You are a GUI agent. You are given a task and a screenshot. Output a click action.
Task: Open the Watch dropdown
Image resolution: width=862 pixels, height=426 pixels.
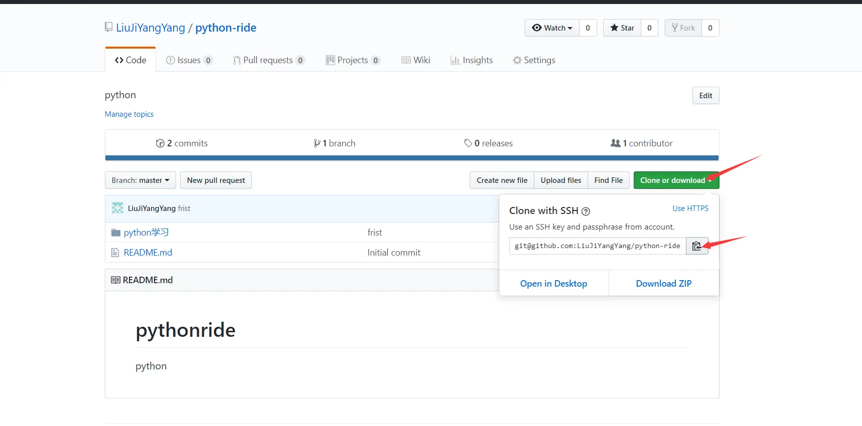[552, 28]
